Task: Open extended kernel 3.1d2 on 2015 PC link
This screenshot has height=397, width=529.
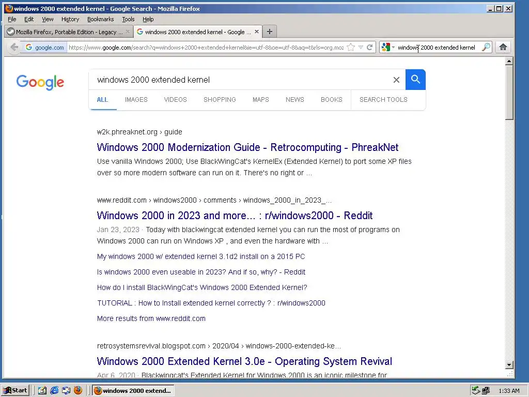Action: coord(201,256)
